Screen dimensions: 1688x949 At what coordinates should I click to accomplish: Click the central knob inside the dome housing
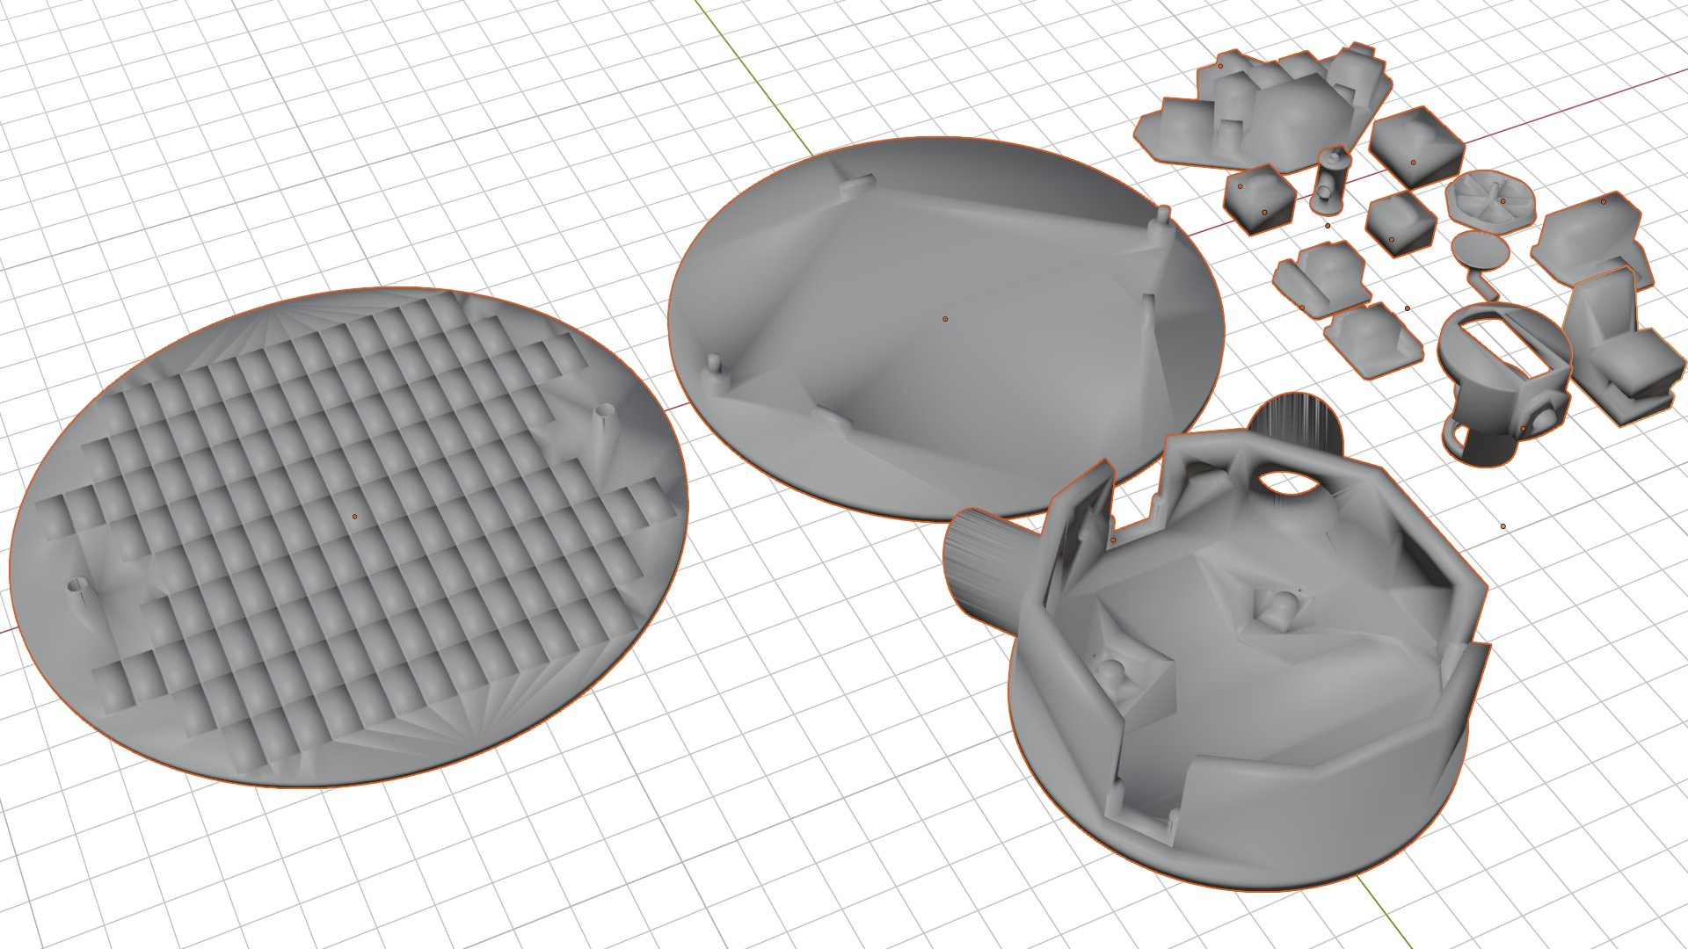pyautogui.click(x=1279, y=608)
